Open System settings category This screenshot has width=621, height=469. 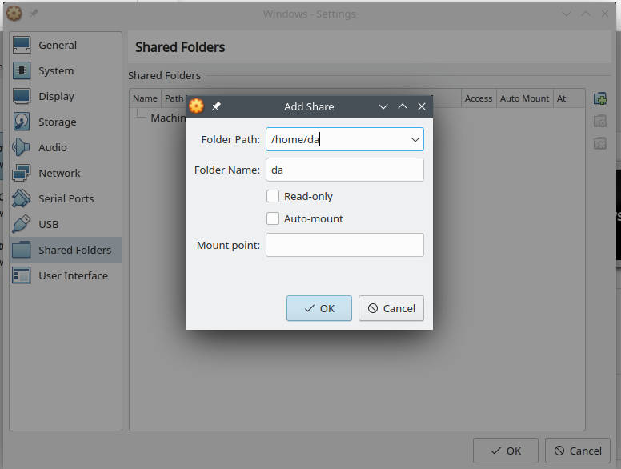[x=66, y=71]
